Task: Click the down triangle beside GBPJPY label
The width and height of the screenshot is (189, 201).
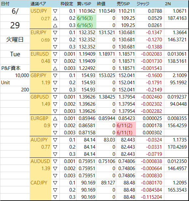Action: point(55,76)
